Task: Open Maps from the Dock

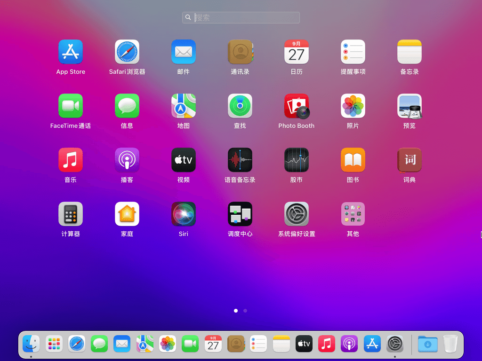Action: (x=145, y=344)
